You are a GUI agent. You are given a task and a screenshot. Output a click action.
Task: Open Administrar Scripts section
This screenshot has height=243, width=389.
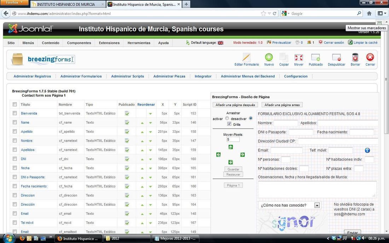coord(128,76)
